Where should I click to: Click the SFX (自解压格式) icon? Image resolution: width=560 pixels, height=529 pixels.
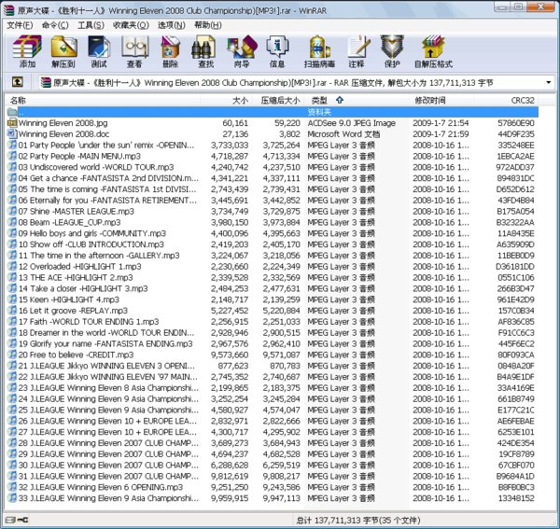(433, 51)
